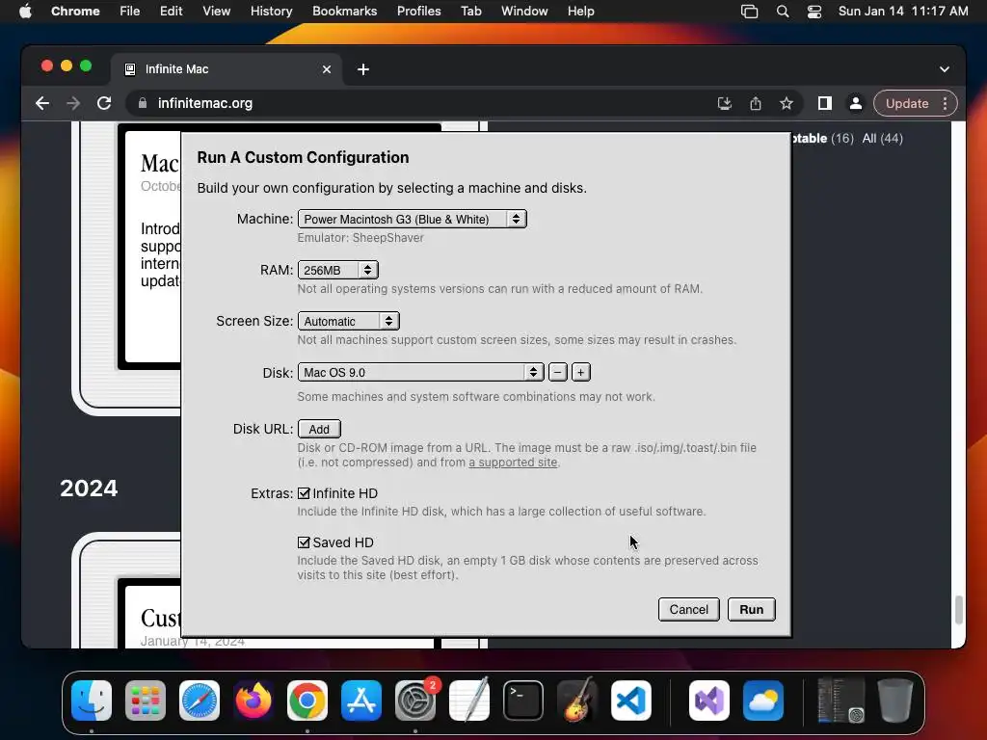
Task: Open the Chrome profile avatar
Action: pyautogui.click(x=856, y=103)
